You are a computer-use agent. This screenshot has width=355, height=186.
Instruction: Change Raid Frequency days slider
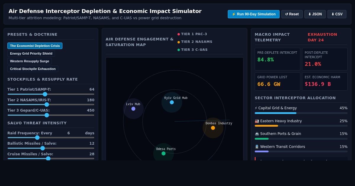(51, 138)
